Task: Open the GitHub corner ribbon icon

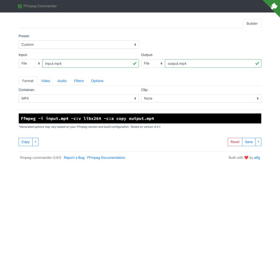Action: point(274,6)
